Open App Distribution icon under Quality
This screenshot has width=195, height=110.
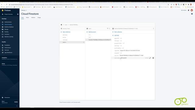click(2, 53)
